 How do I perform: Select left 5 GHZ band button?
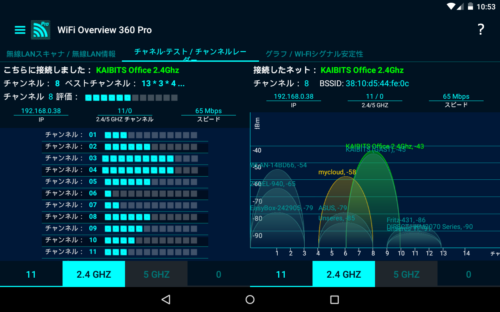tap(156, 274)
